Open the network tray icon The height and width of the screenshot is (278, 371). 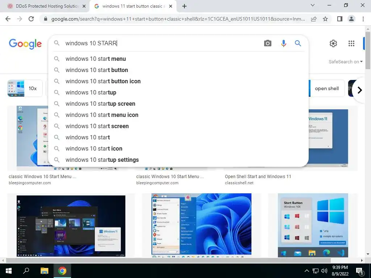(316, 271)
